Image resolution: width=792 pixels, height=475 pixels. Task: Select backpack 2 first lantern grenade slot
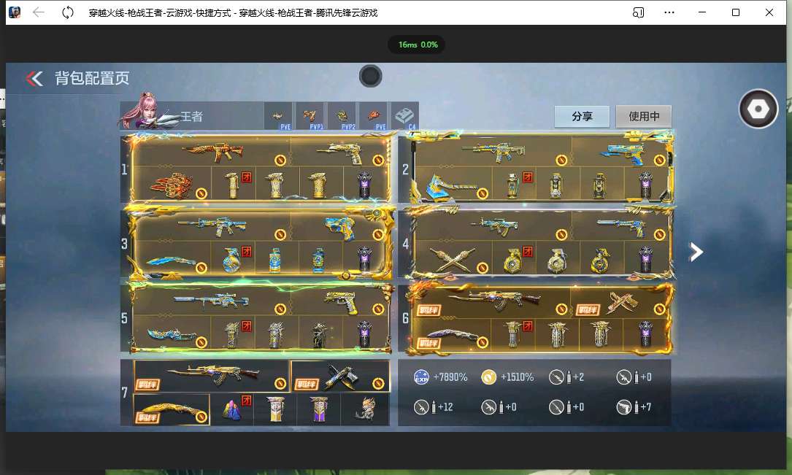[514, 185]
